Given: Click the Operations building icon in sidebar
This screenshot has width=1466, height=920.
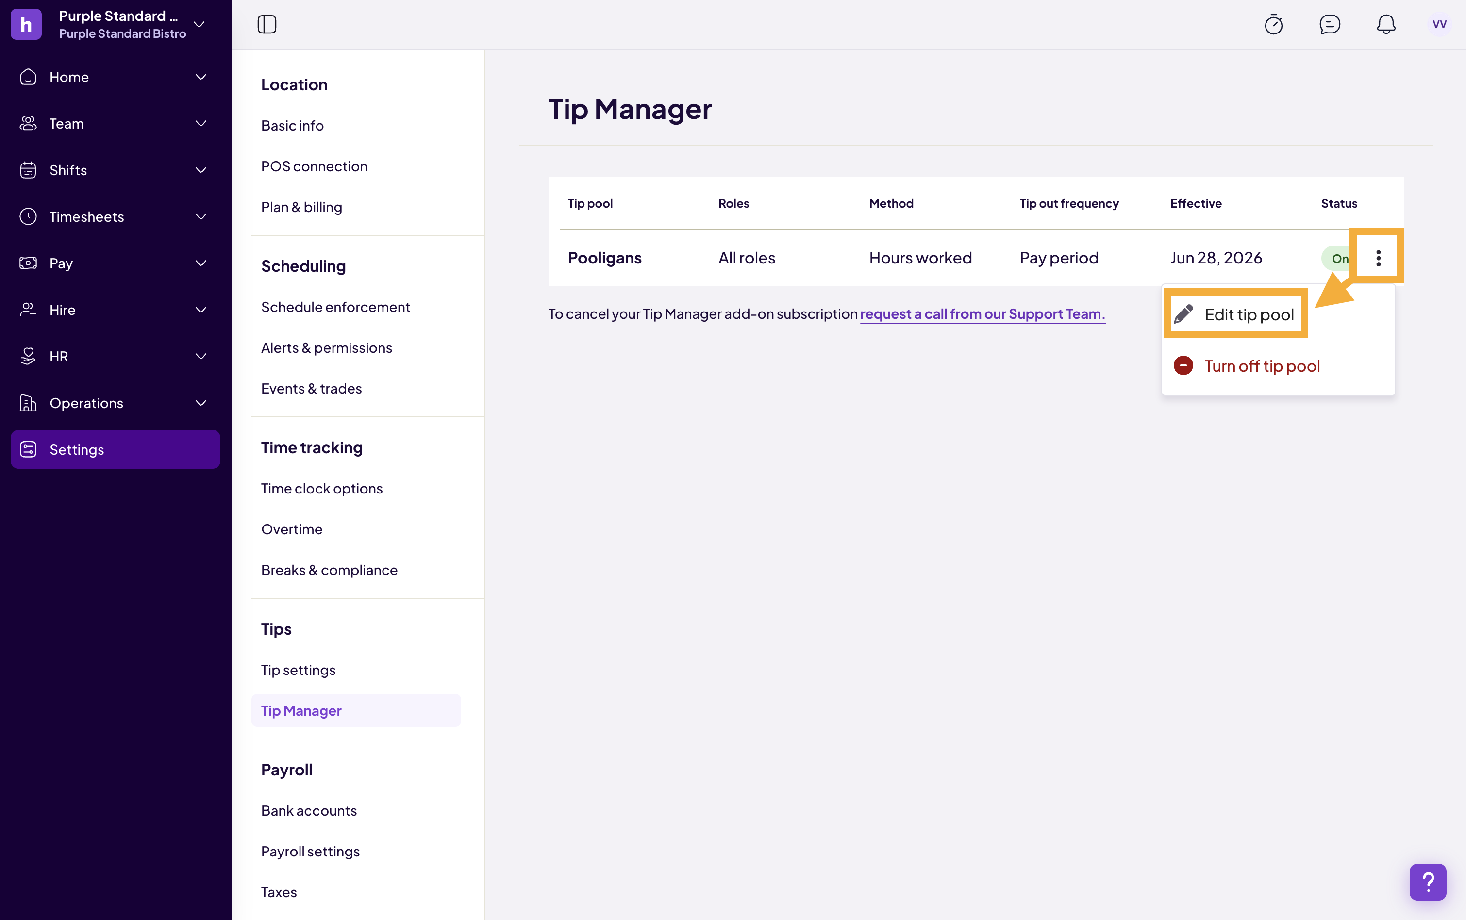Looking at the screenshot, I should pos(28,403).
